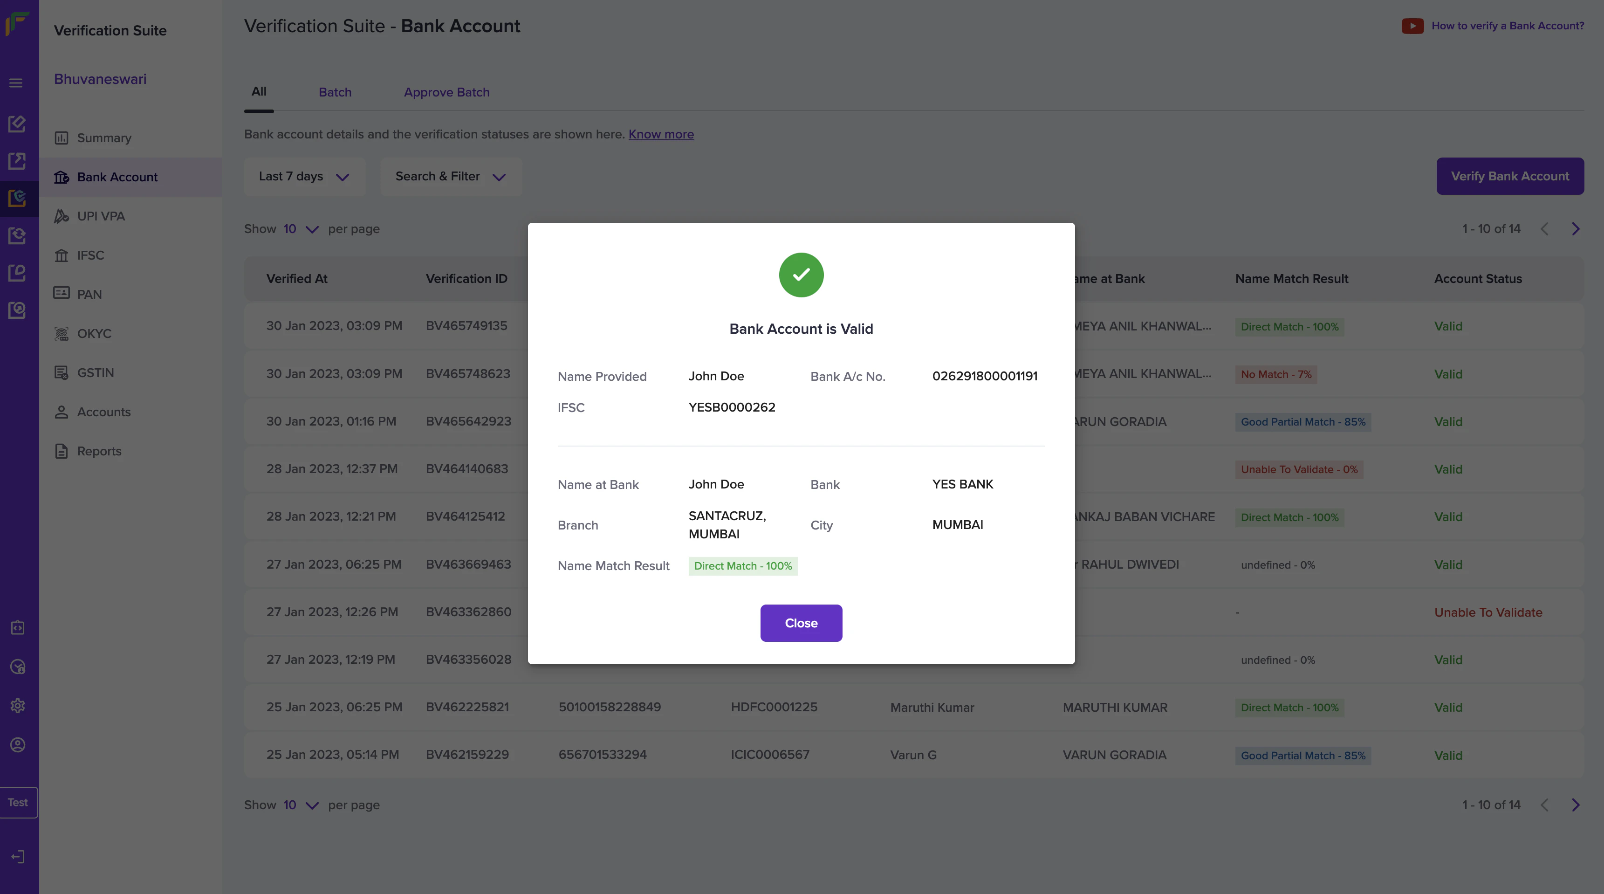Switch to the Batch tab
This screenshot has height=894, width=1604.
tap(335, 92)
